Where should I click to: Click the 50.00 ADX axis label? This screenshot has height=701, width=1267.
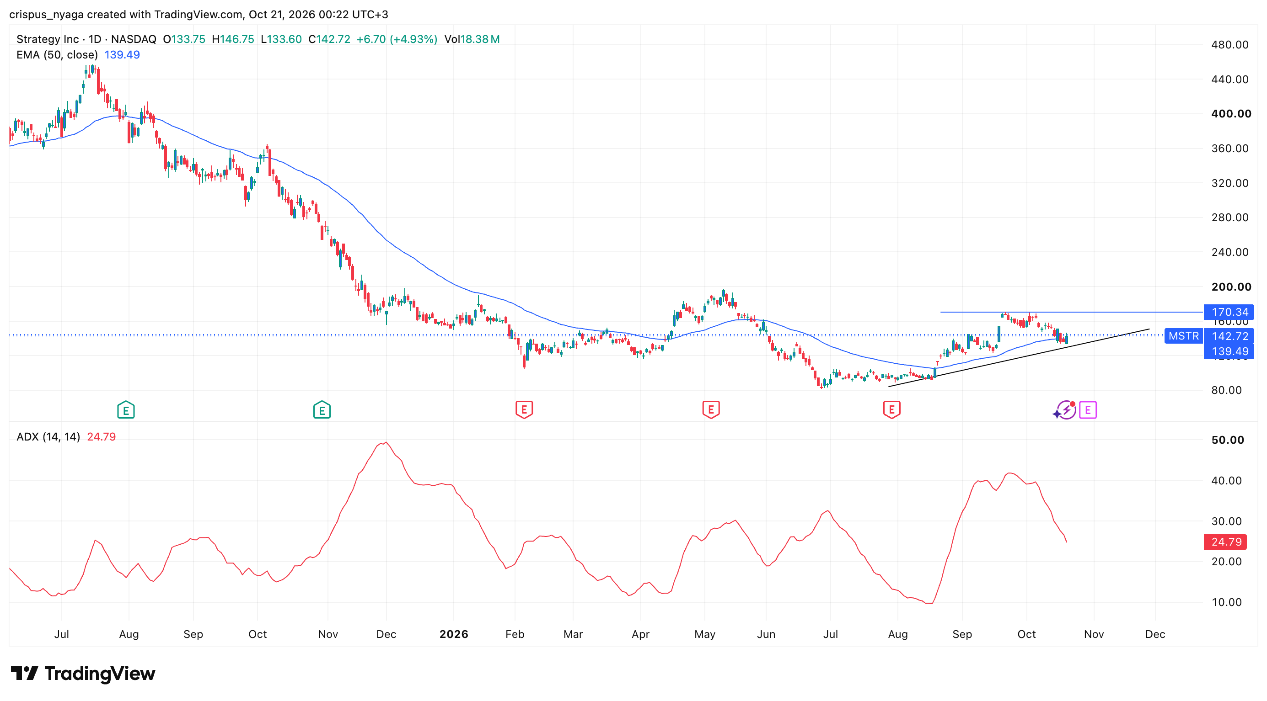[x=1227, y=440]
